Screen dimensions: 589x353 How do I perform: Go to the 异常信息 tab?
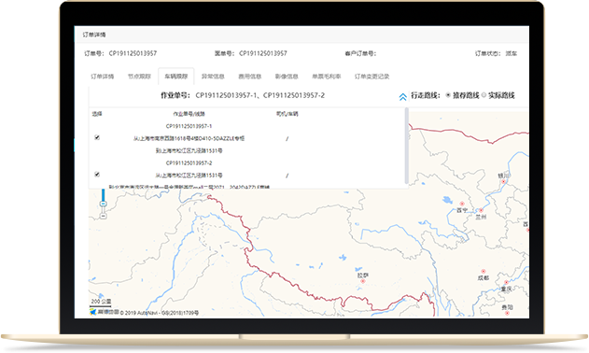click(x=213, y=77)
